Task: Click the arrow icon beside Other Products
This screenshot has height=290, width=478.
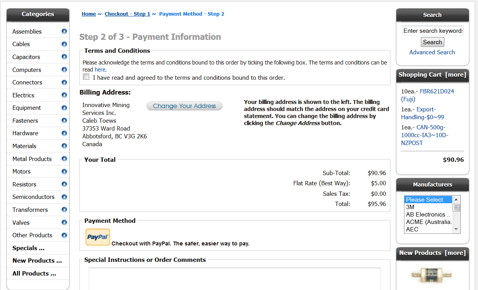Action: pos(64,235)
